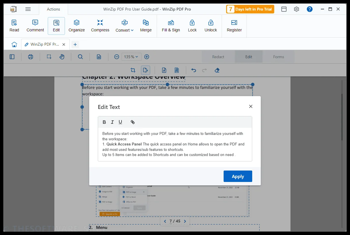Viewport: 350px width, 235px height.
Task: Switch to the Edit mode tab
Action: [x=249, y=57]
